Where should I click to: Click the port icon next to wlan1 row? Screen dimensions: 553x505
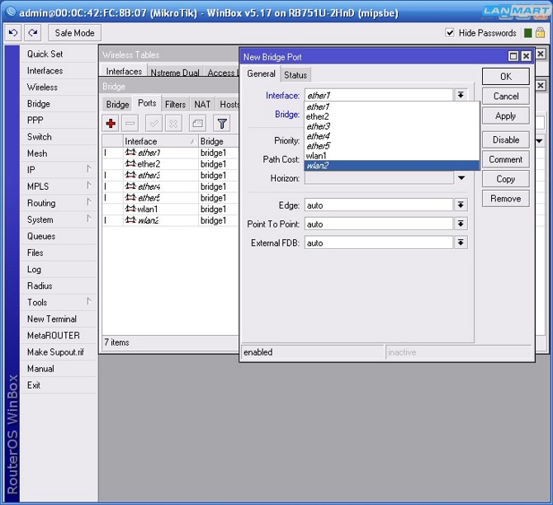click(x=130, y=209)
